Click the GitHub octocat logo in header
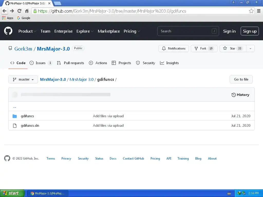This screenshot has height=197, width=263. coord(8,31)
